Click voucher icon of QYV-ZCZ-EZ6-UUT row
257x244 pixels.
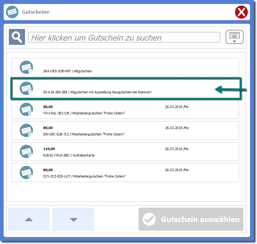tap(26, 173)
